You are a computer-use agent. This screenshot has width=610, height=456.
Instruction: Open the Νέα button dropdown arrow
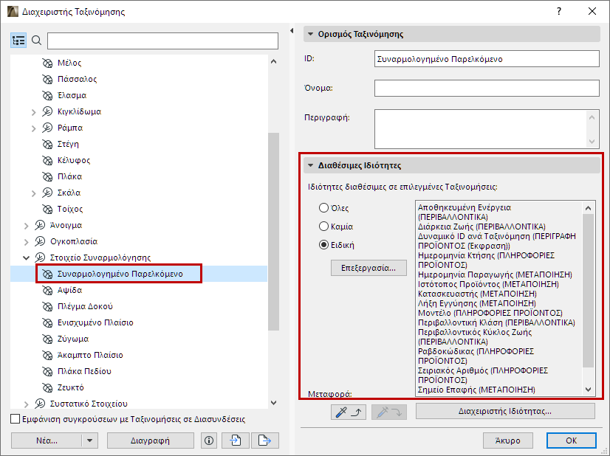coord(90,441)
